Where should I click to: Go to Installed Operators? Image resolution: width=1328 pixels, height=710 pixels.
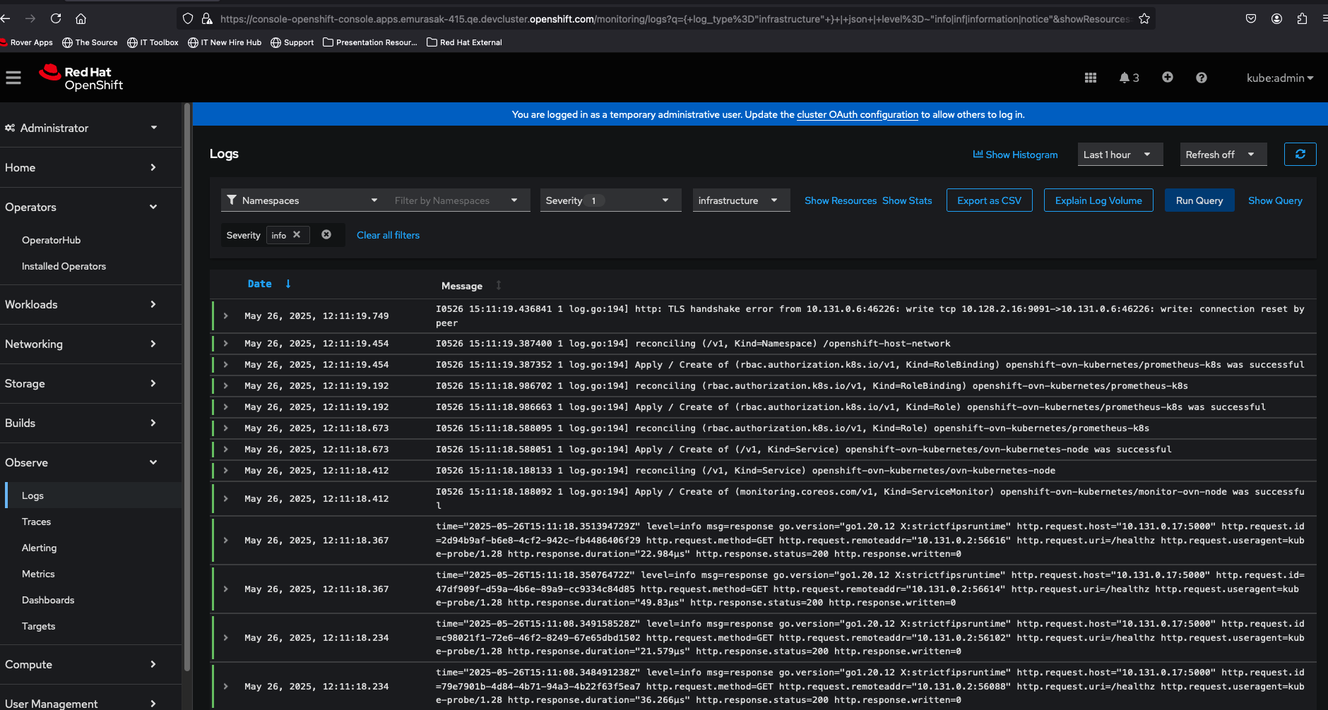(64, 266)
